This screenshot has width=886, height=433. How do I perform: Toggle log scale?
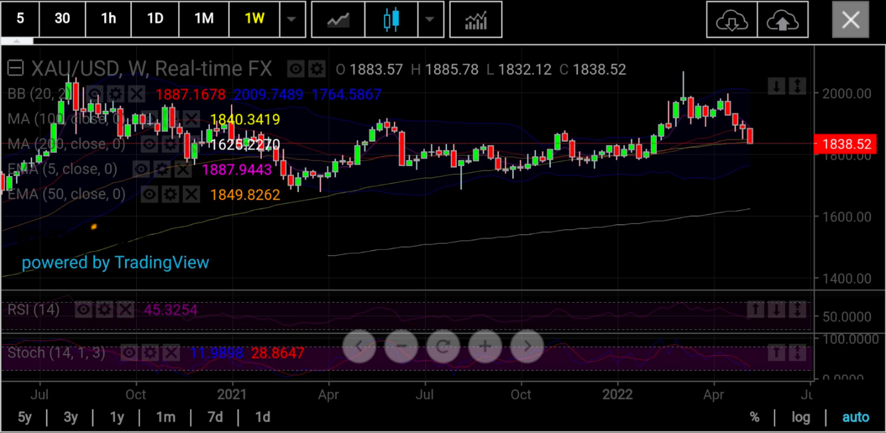click(x=801, y=418)
